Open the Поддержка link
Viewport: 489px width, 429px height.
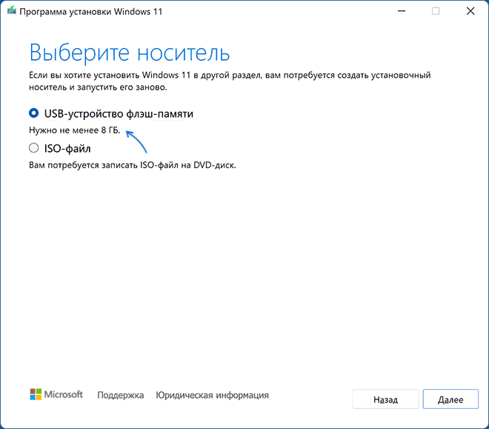point(120,396)
